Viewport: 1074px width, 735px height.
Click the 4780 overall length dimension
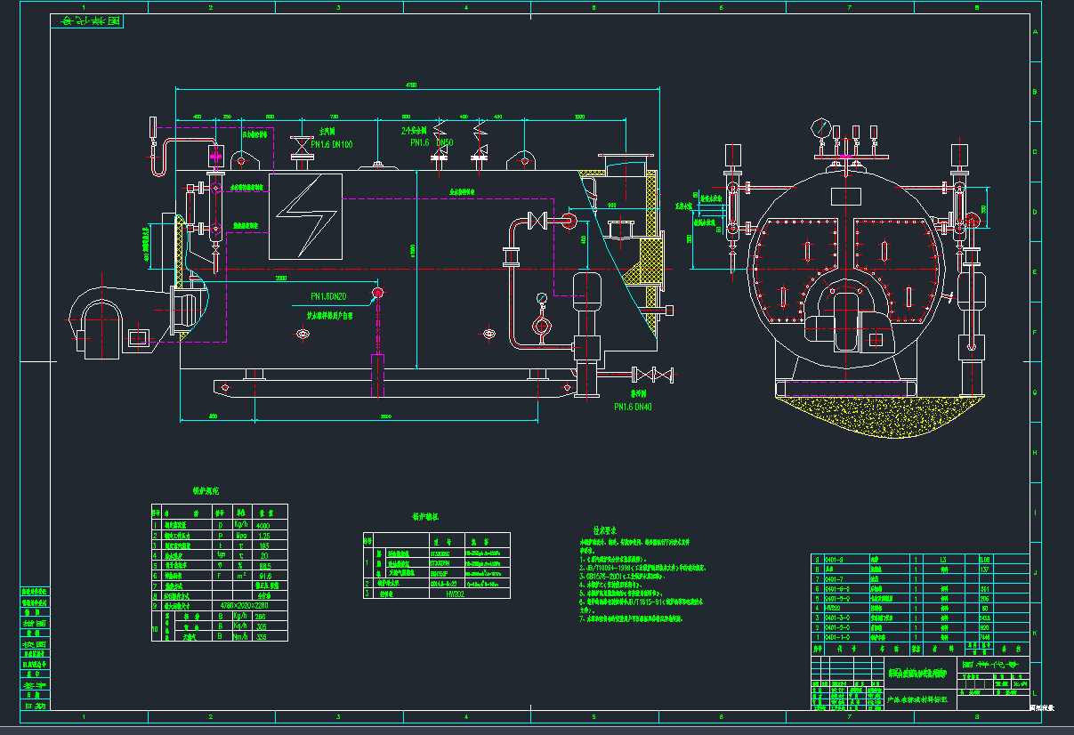(410, 85)
